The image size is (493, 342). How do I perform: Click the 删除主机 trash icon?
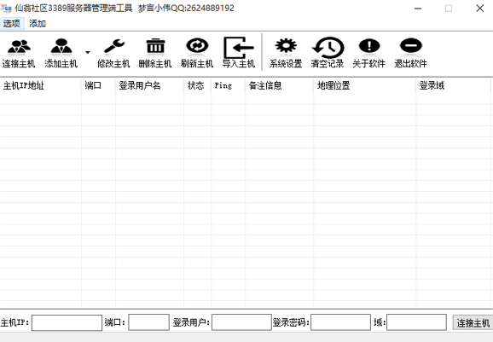point(155,53)
